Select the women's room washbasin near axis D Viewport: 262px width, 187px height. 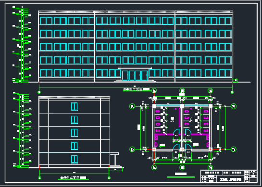click(208, 145)
